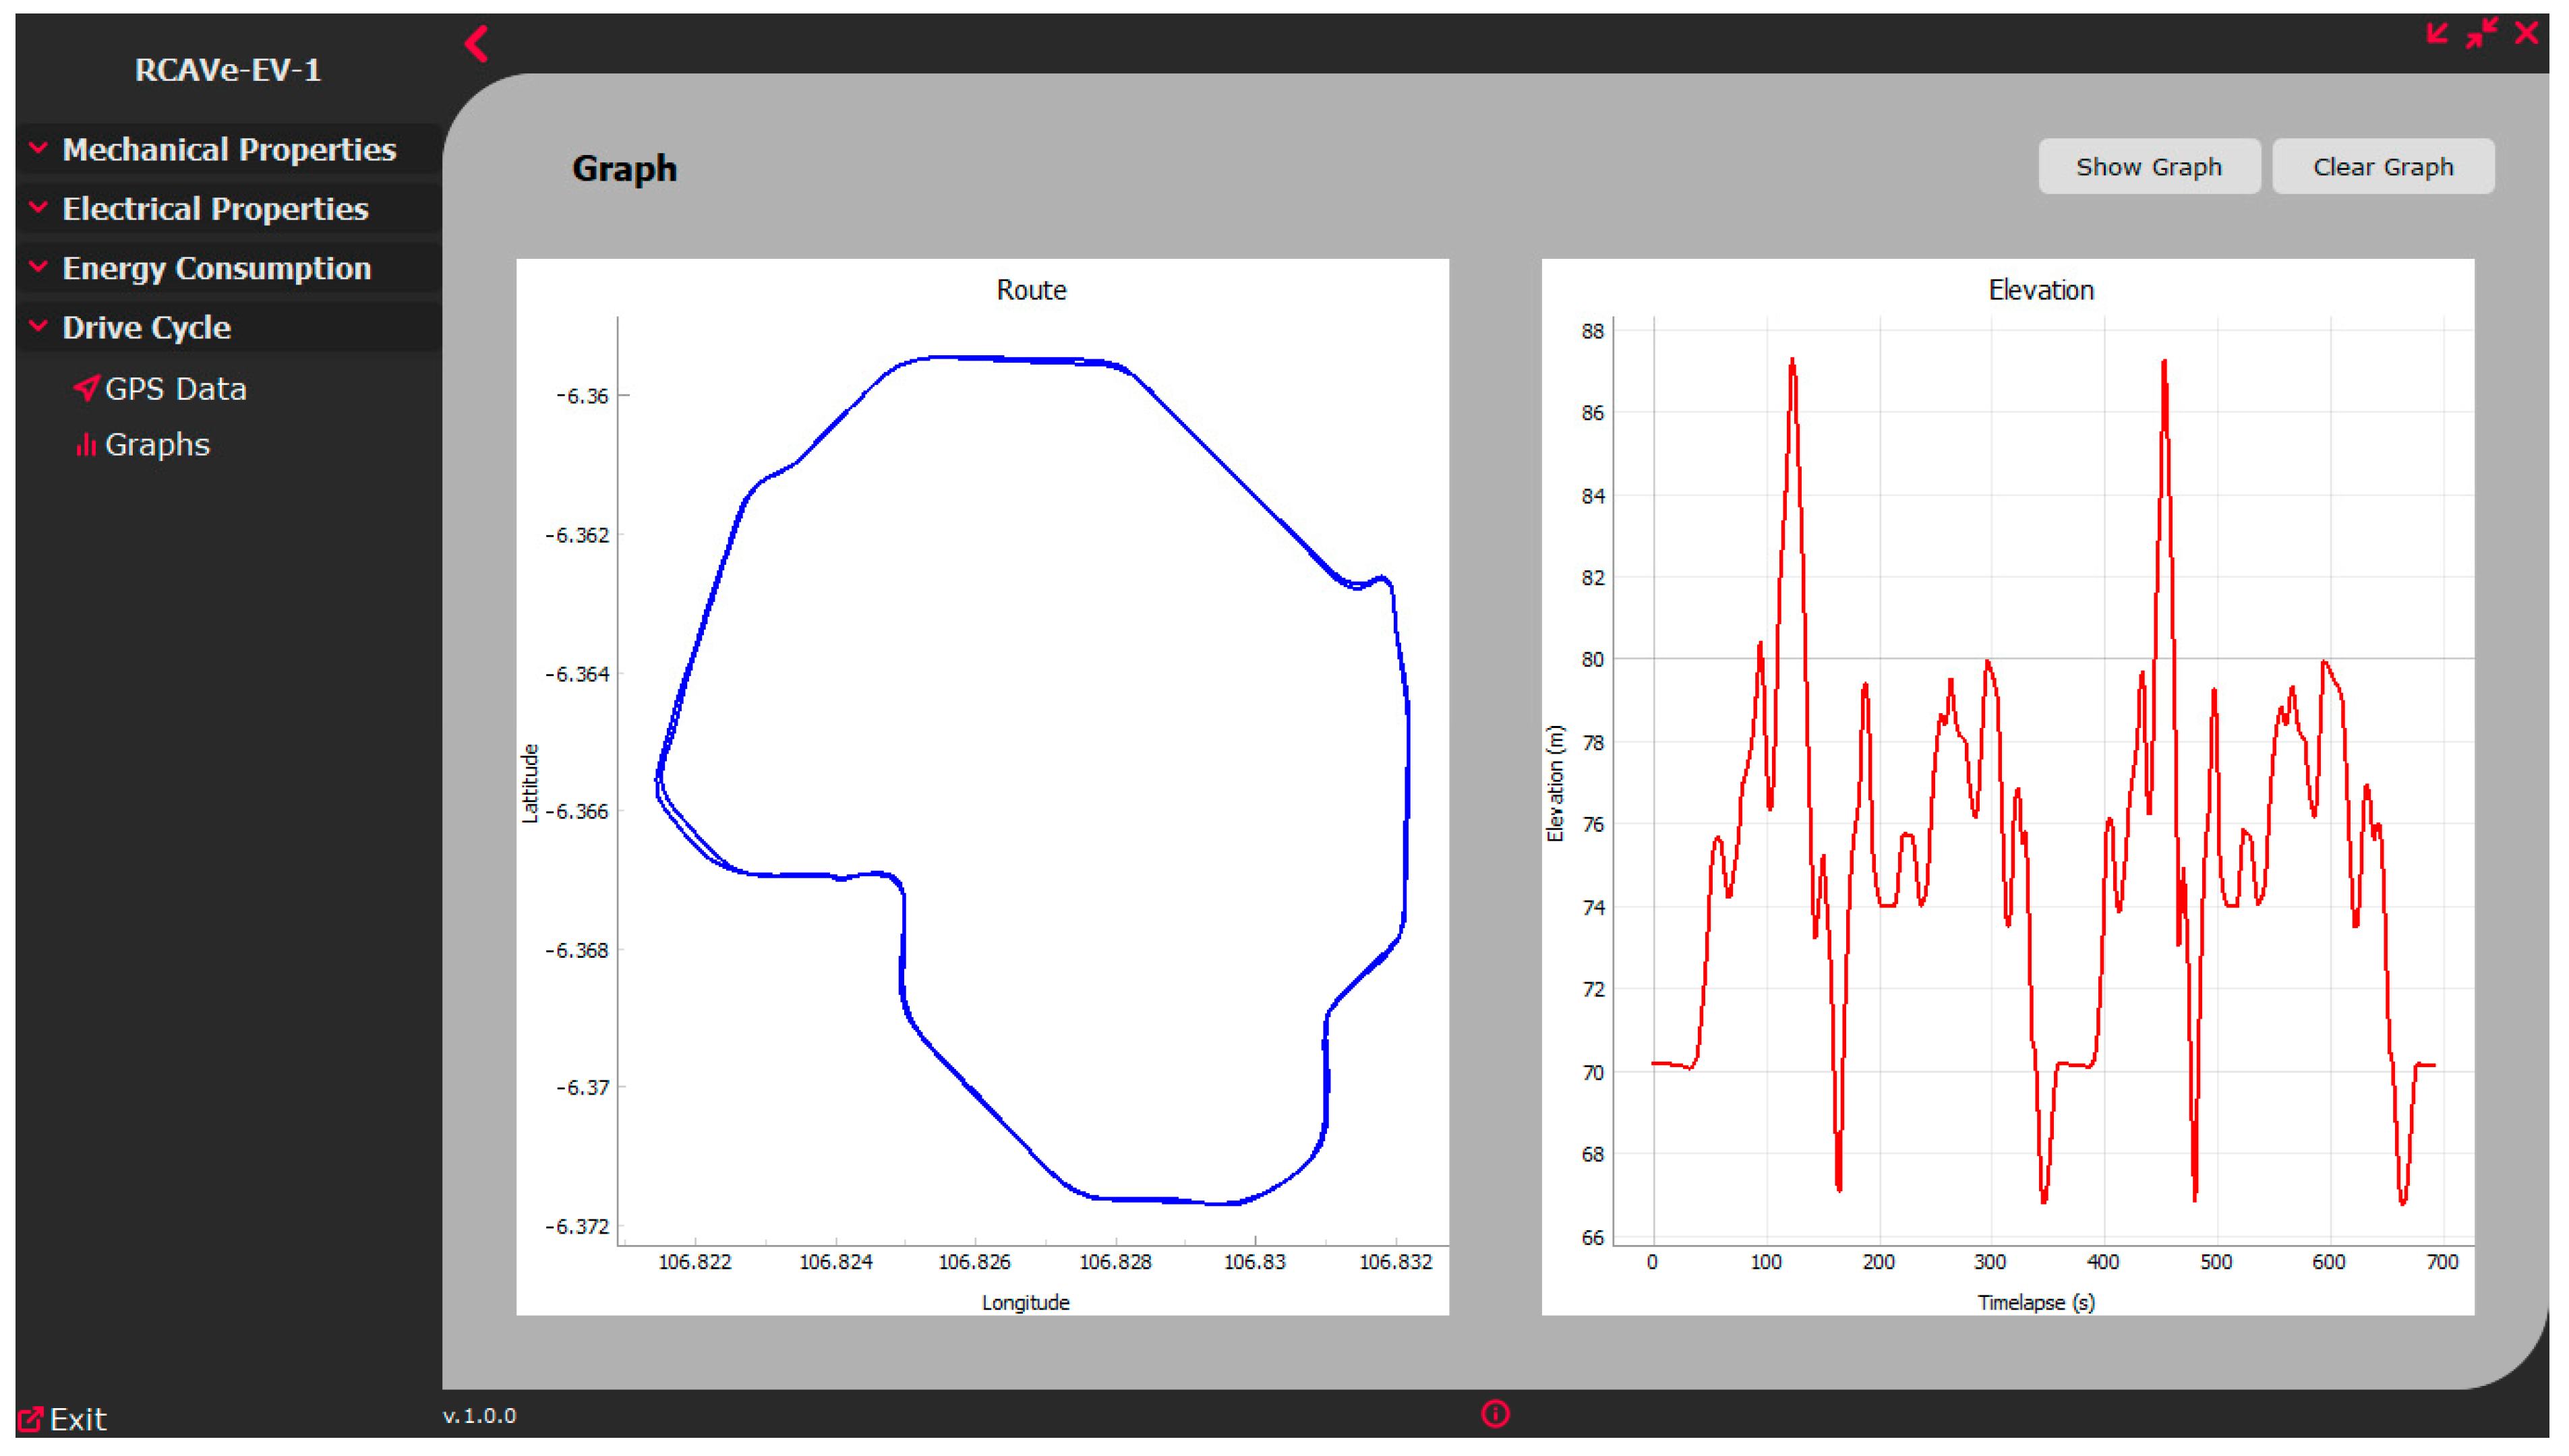
Task: Close the window with the red X
Action: coord(2526,33)
